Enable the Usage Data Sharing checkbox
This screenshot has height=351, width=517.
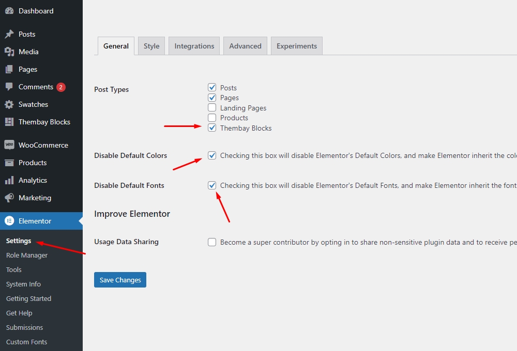[x=212, y=242]
